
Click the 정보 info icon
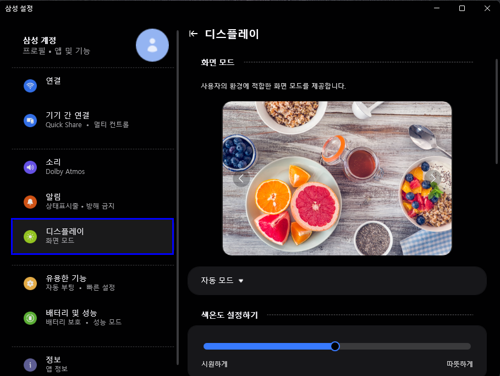tap(30, 364)
